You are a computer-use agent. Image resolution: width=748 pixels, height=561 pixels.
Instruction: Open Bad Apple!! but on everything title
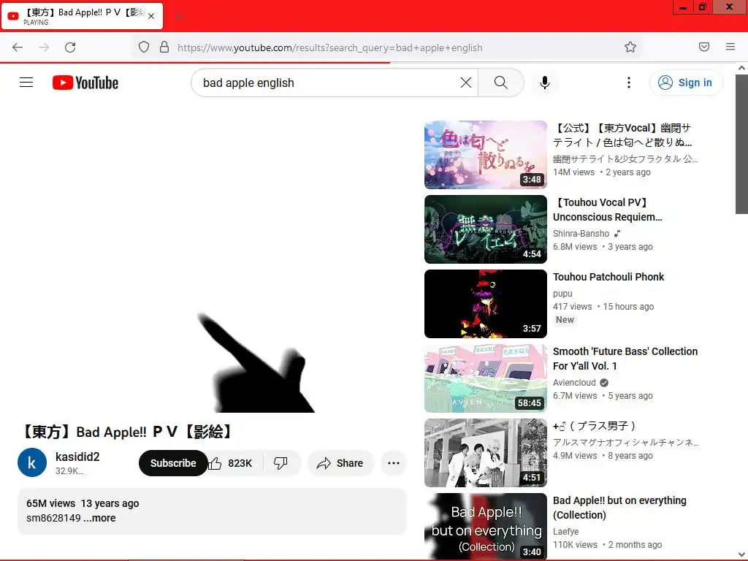point(619,508)
